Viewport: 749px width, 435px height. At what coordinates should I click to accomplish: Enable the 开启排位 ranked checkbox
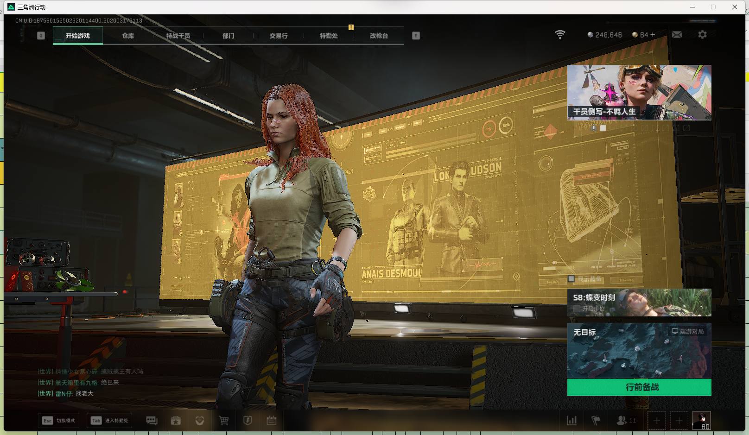click(x=577, y=309)
